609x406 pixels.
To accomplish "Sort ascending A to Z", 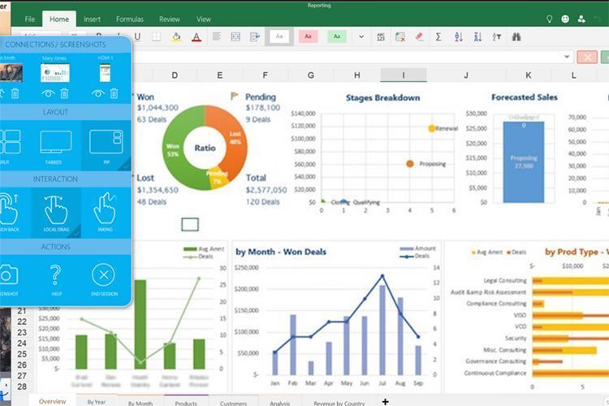I will click(459, 37).
